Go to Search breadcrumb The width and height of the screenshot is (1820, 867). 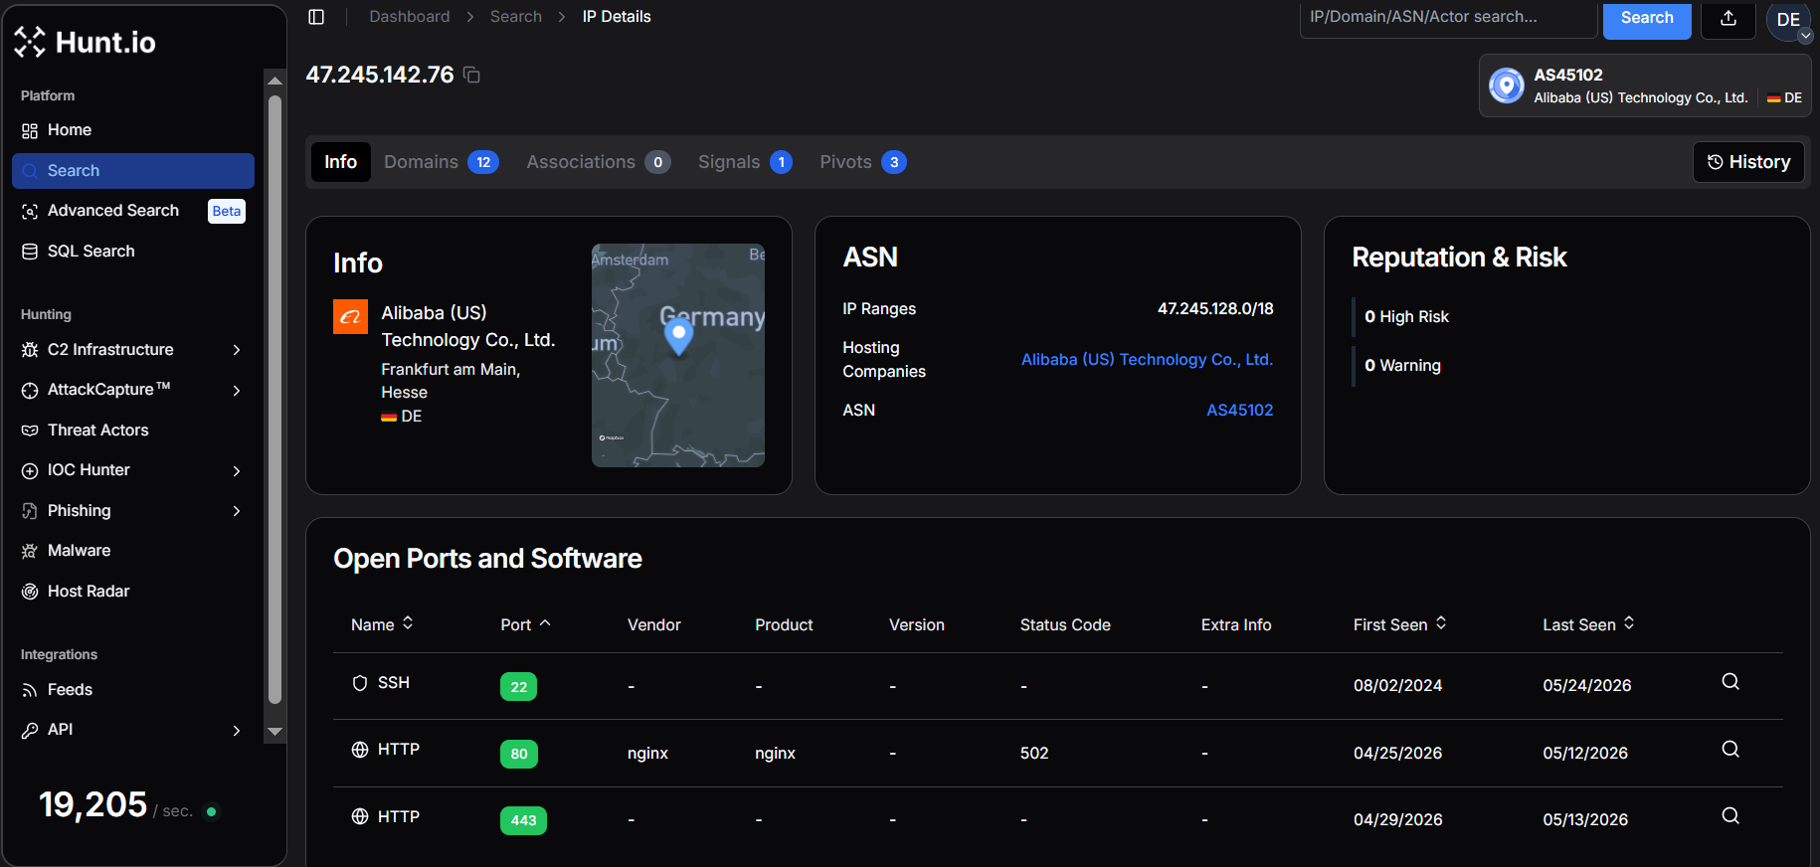pos(516,17)
